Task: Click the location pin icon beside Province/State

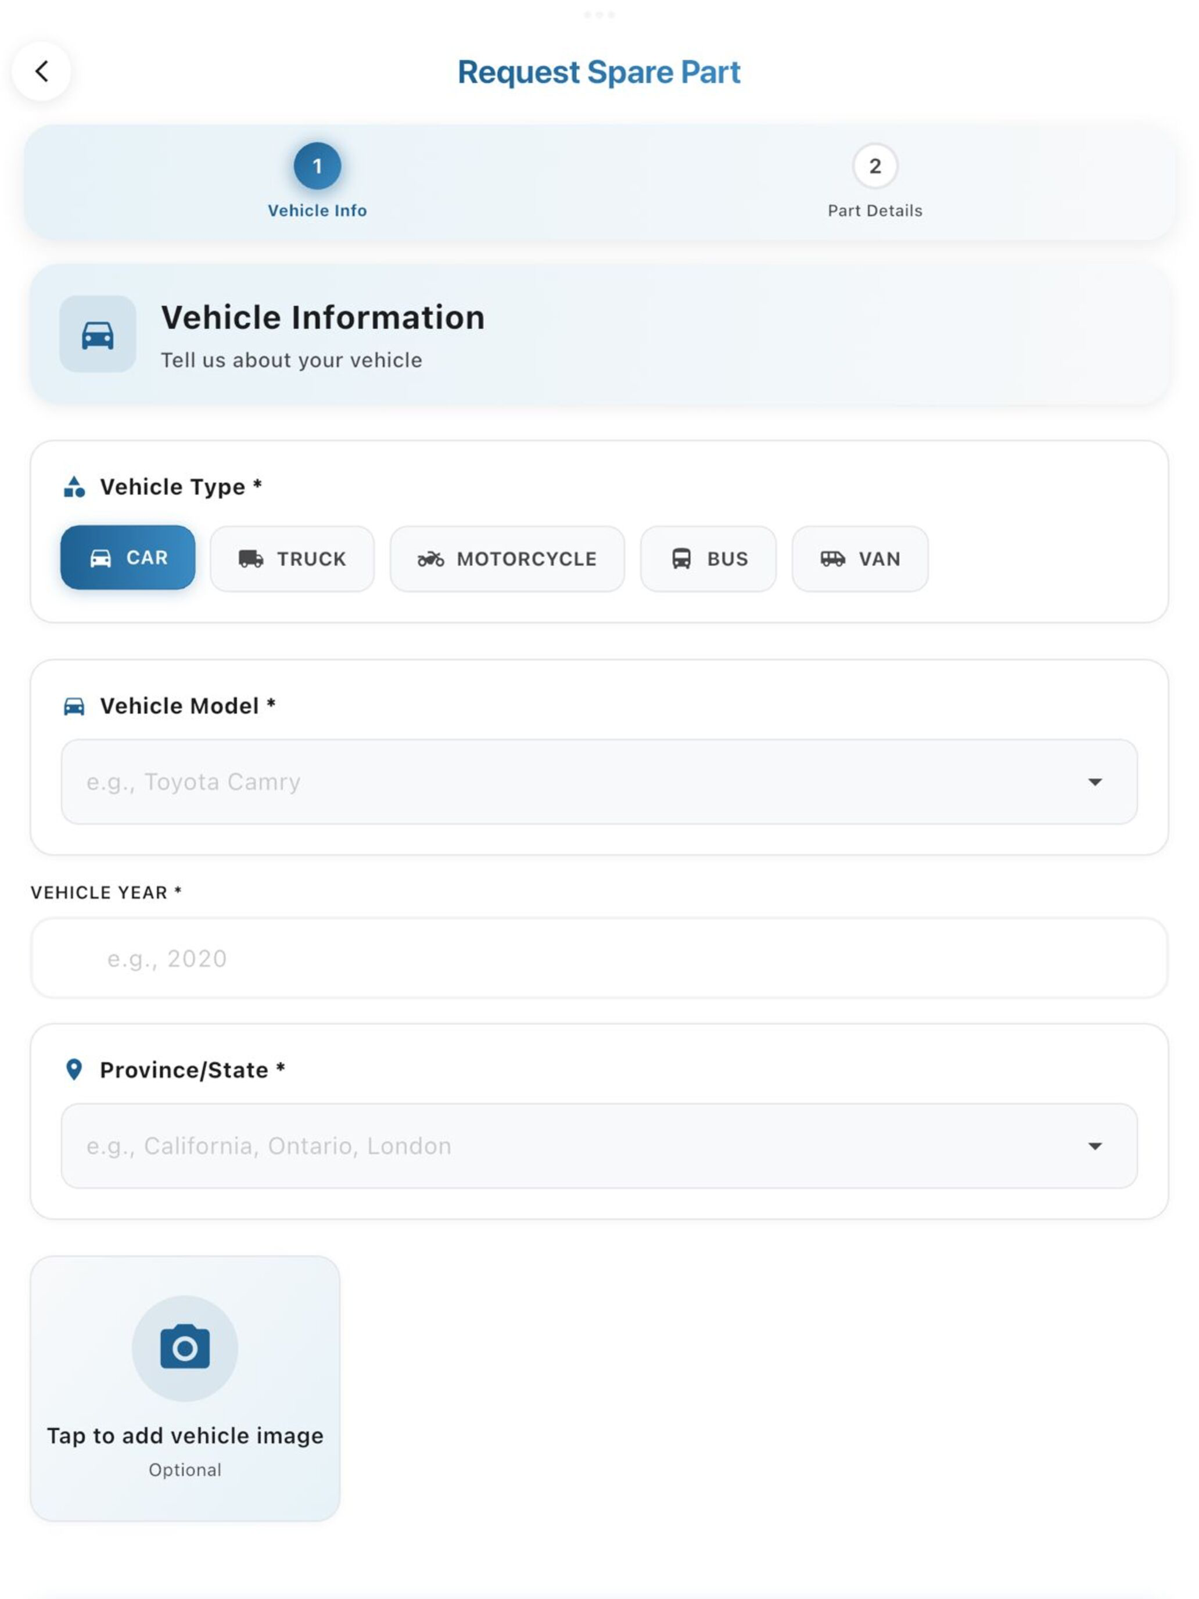Action: pos(74,1069)
